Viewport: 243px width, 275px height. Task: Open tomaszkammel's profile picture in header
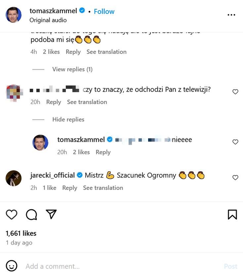pyautogui.click(x=14, y=15)
